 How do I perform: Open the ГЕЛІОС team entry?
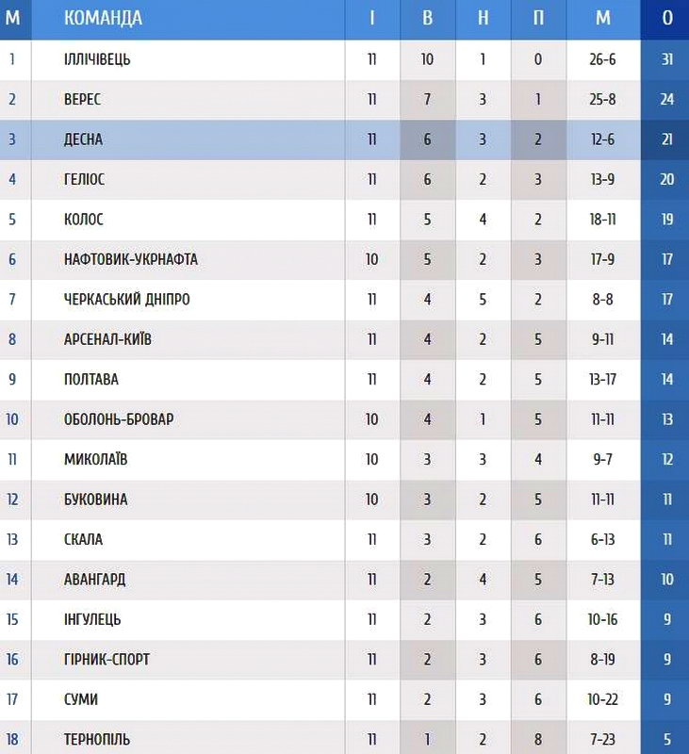click(x=85, y=179)
